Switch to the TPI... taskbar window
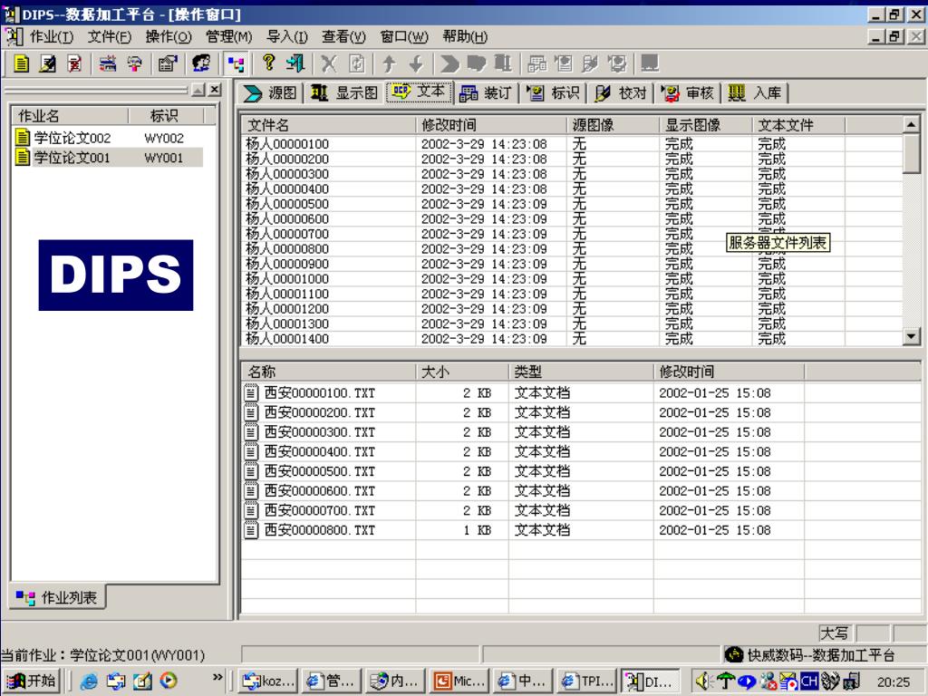928x696 pixels. (x=587, y=681)
